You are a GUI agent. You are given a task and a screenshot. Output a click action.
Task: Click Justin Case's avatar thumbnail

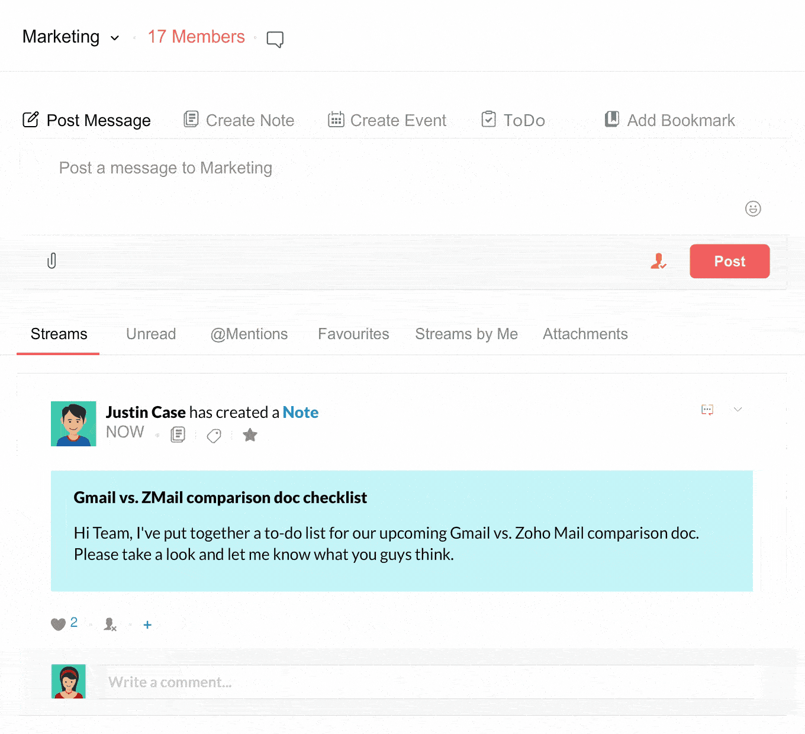73,424
